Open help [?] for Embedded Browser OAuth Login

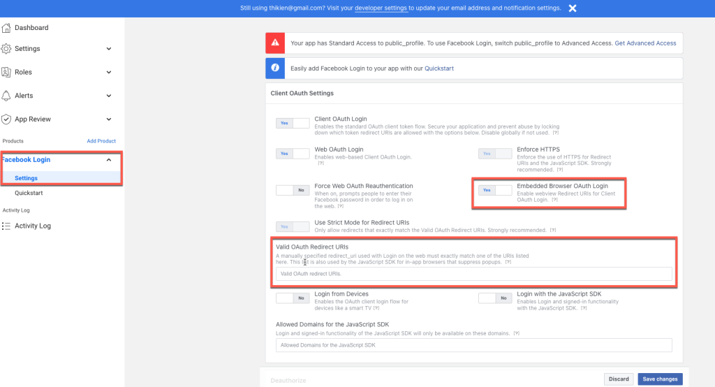554,200
